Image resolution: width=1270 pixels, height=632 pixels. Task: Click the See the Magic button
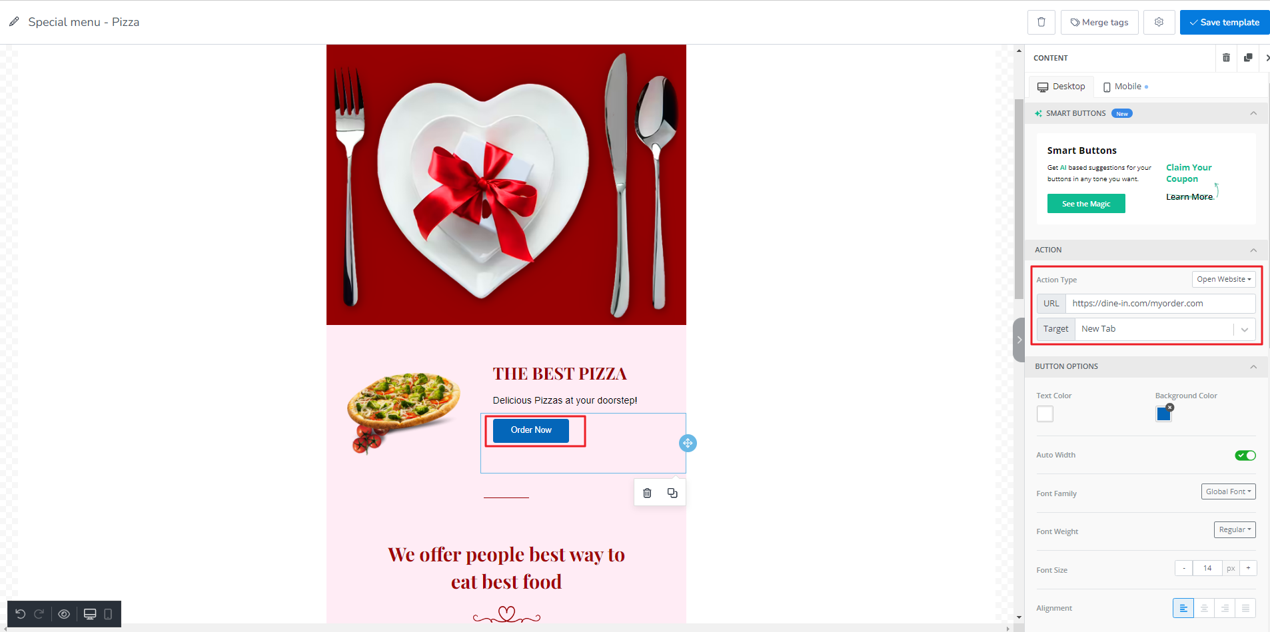pyautogui.click(x=1086, y=204)
